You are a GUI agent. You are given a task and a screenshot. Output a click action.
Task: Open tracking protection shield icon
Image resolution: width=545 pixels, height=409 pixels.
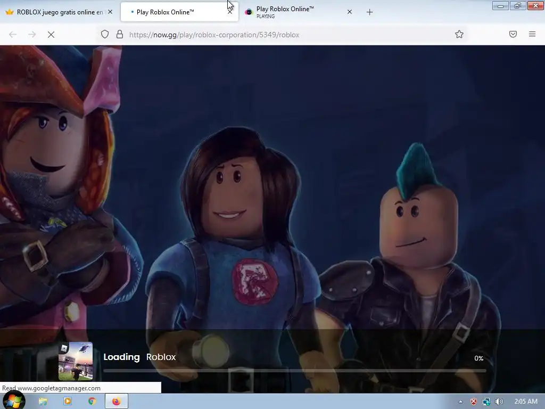pos(105,34)
